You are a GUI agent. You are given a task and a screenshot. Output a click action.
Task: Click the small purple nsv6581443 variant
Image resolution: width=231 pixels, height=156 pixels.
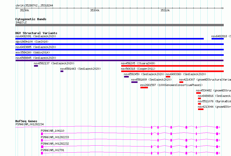[x=62, y=71]
